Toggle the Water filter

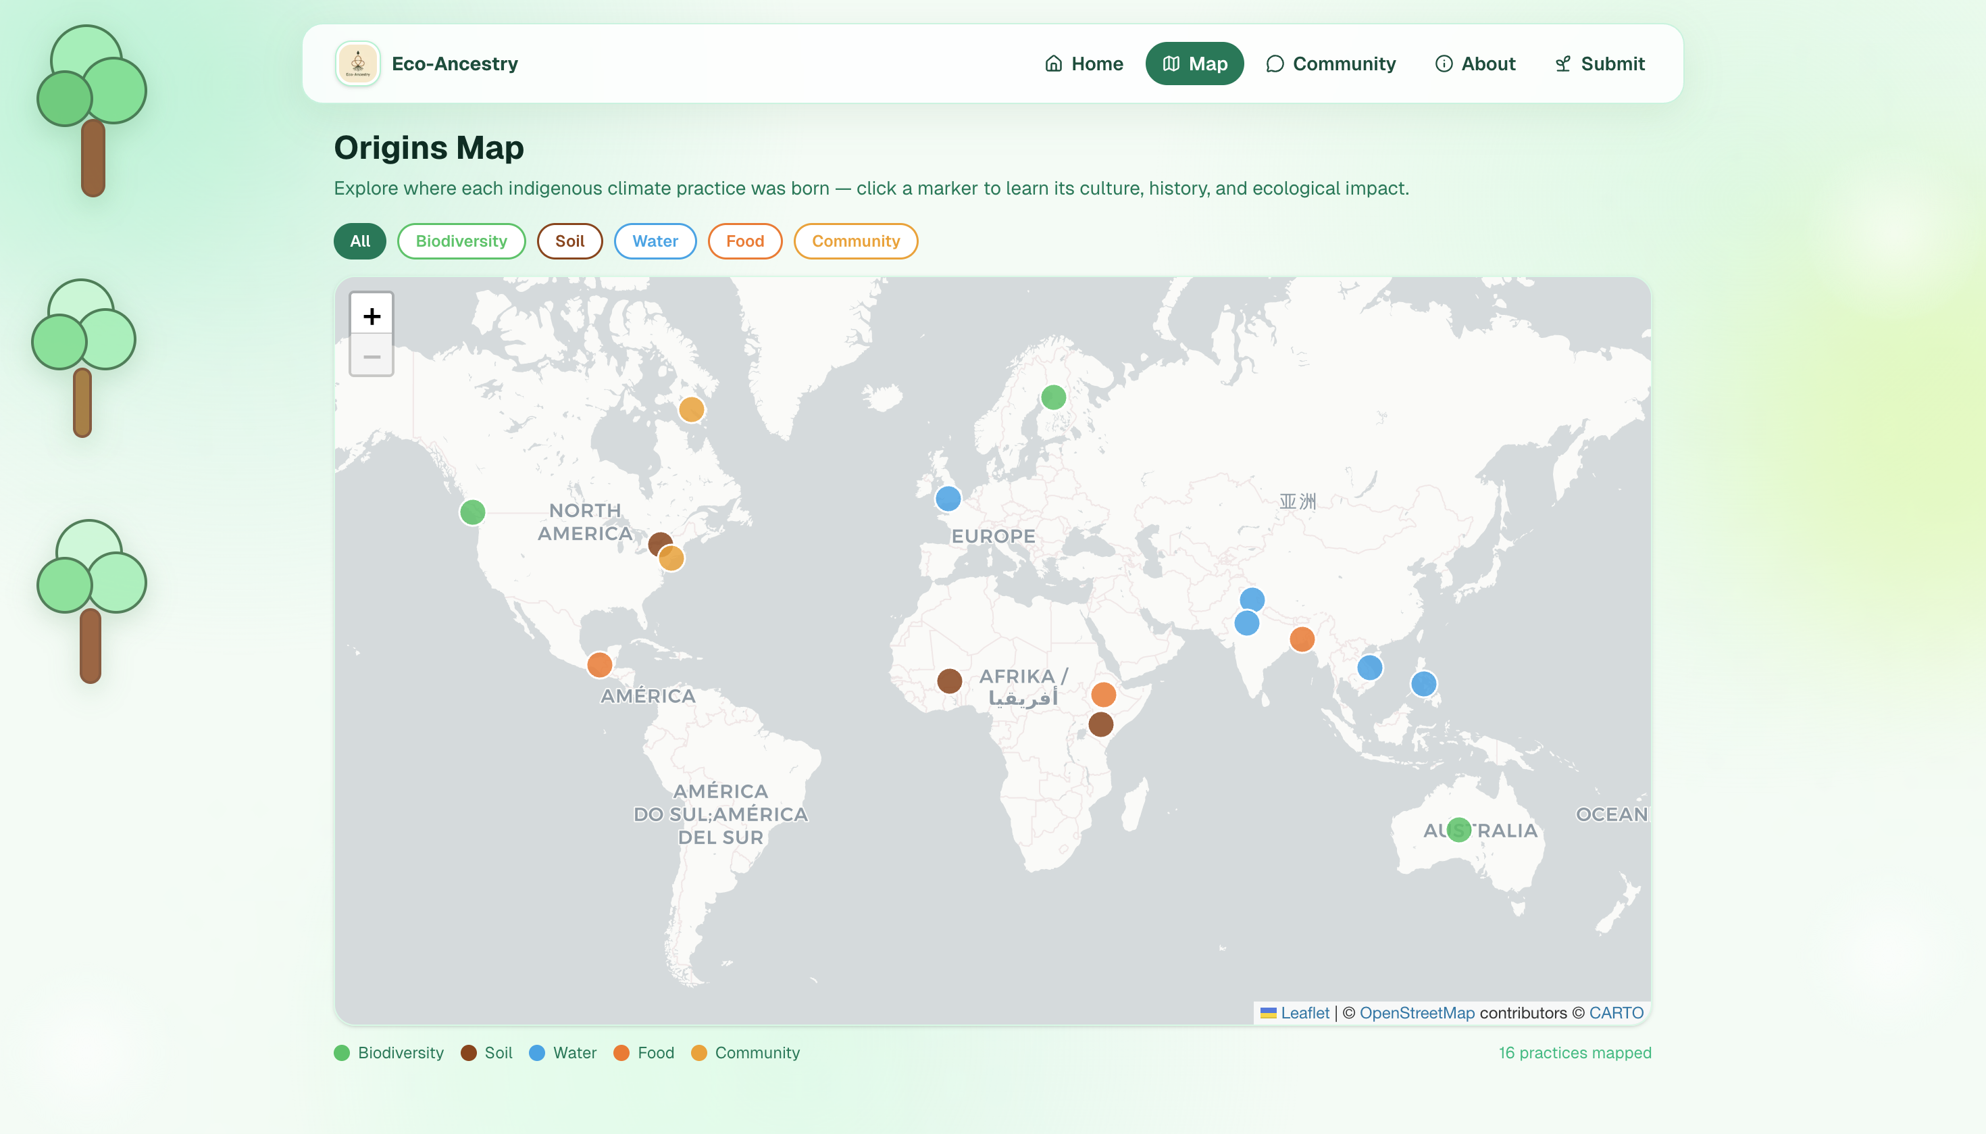pos(654,241)
